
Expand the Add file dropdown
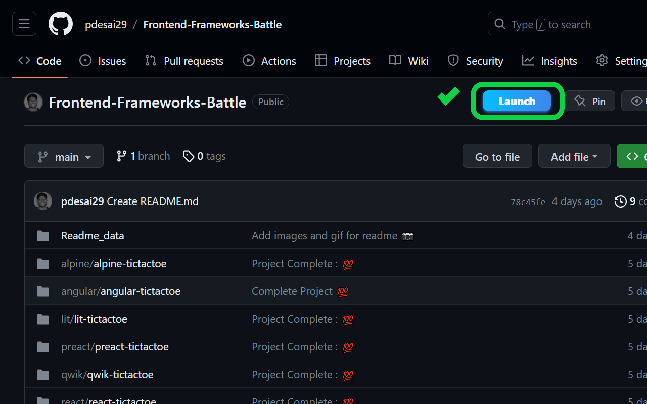pyautogui.click(x=574, y=156)
